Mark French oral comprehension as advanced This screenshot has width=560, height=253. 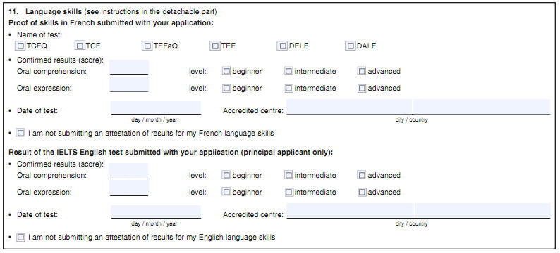[x=362, y=71]
